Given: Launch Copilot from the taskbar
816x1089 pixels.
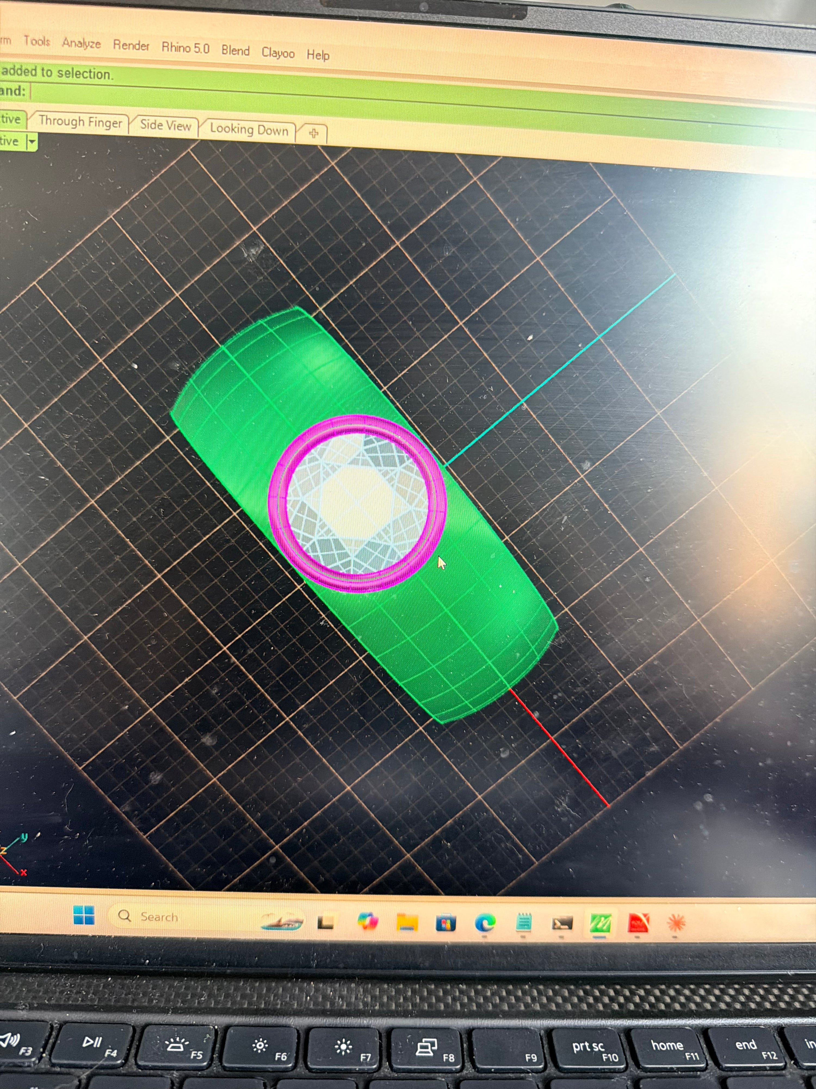Looking at the screenshot, I should (x=367, y=921).
